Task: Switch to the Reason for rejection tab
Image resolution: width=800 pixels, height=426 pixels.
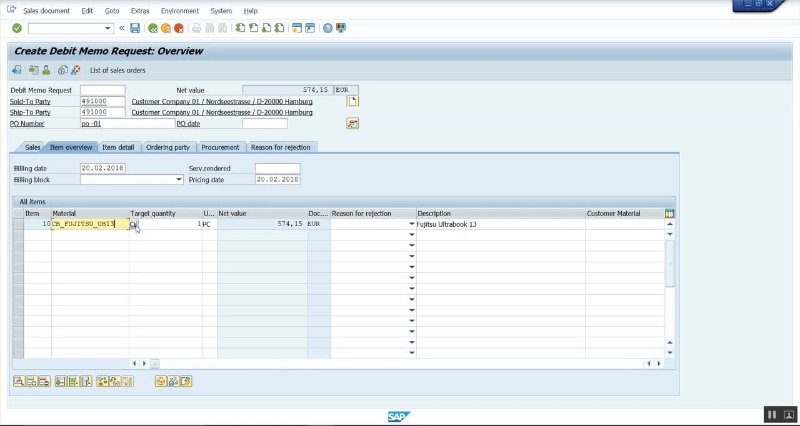Action: 281,147
